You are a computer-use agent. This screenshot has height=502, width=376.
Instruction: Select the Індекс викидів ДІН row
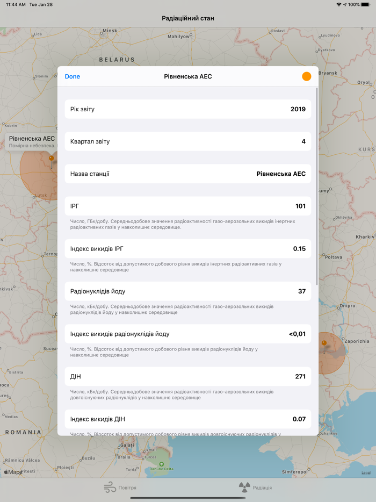(x=188, y=419)
